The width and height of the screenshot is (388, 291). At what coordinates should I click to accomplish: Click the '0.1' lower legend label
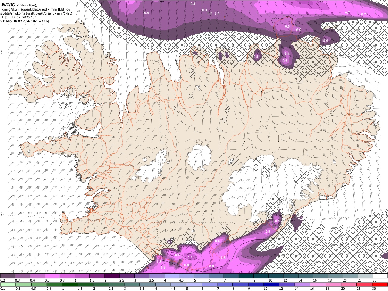tap(2, 289)
